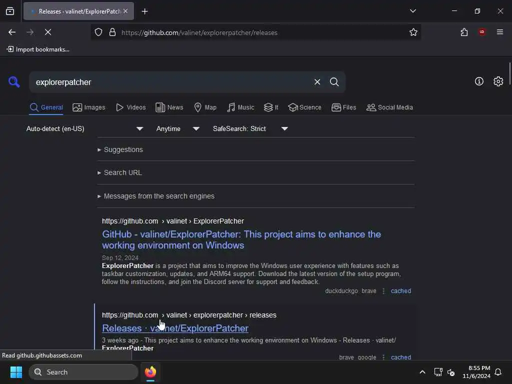Open Firefox application menu

pos(500,32)
